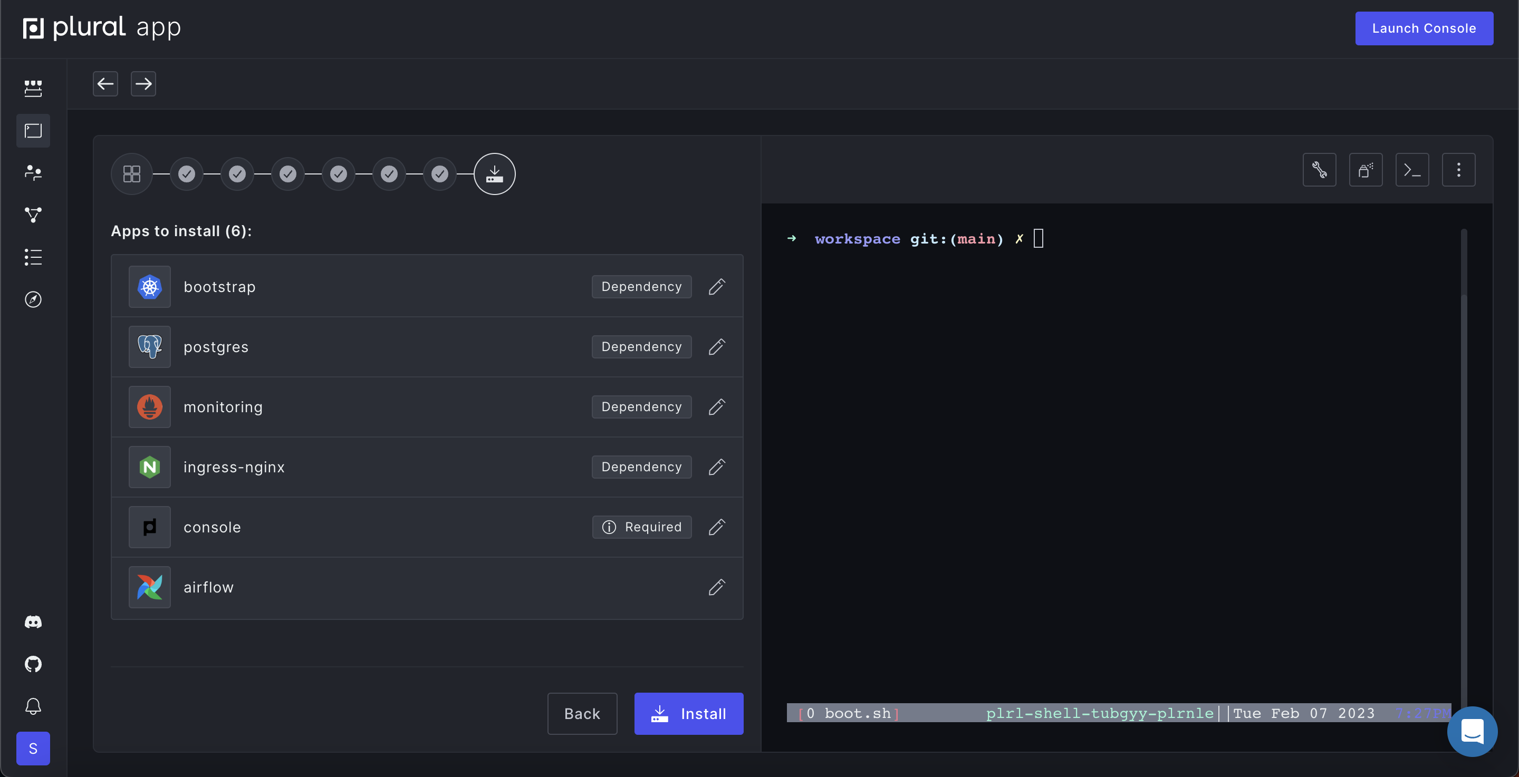This screenshot has height=777, width=1519.
Task: Open the terminal prompt icon button
Action: coord(1412,170)
